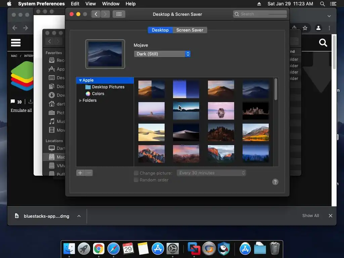The width and height of the screenshot is (344, 258).
Task: Go forward in System Preferences
Action: (x=105, y=14)
